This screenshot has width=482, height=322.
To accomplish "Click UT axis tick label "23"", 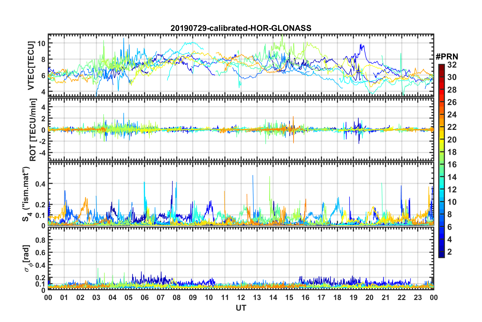I will 418,297.
